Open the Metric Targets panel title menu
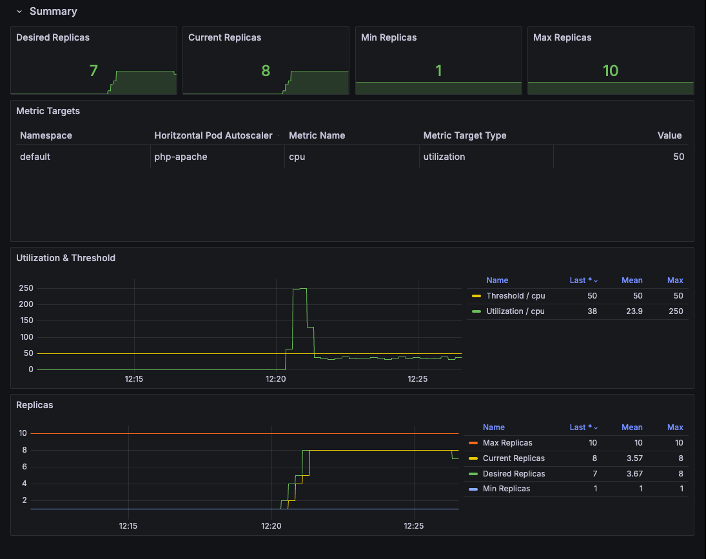This screenshot has width=706, height=559. (48, 111)
